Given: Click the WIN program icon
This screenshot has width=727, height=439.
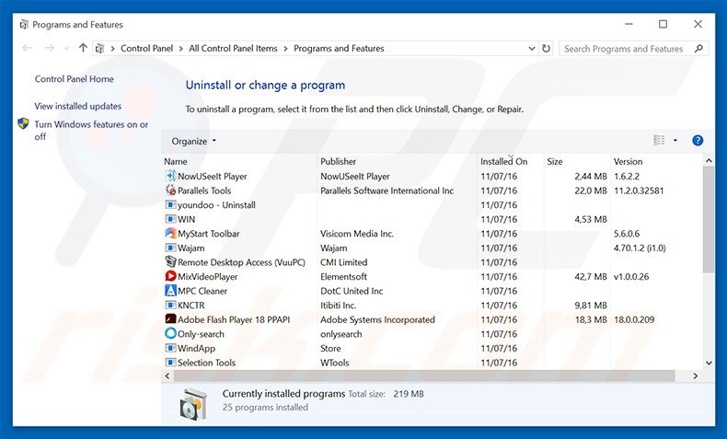Looking at the screenshot, I should point(170,219).
